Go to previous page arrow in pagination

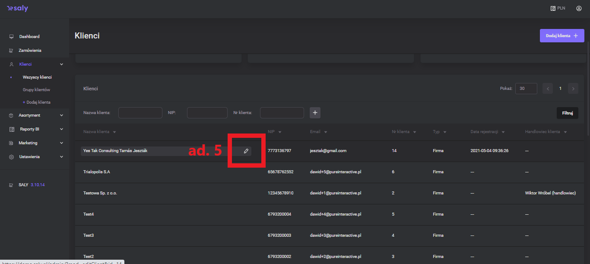(548, 89)
